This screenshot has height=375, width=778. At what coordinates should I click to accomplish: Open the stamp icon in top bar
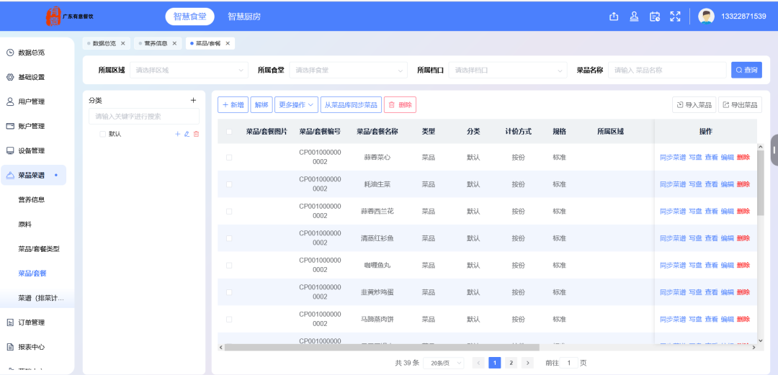point(634,17)
